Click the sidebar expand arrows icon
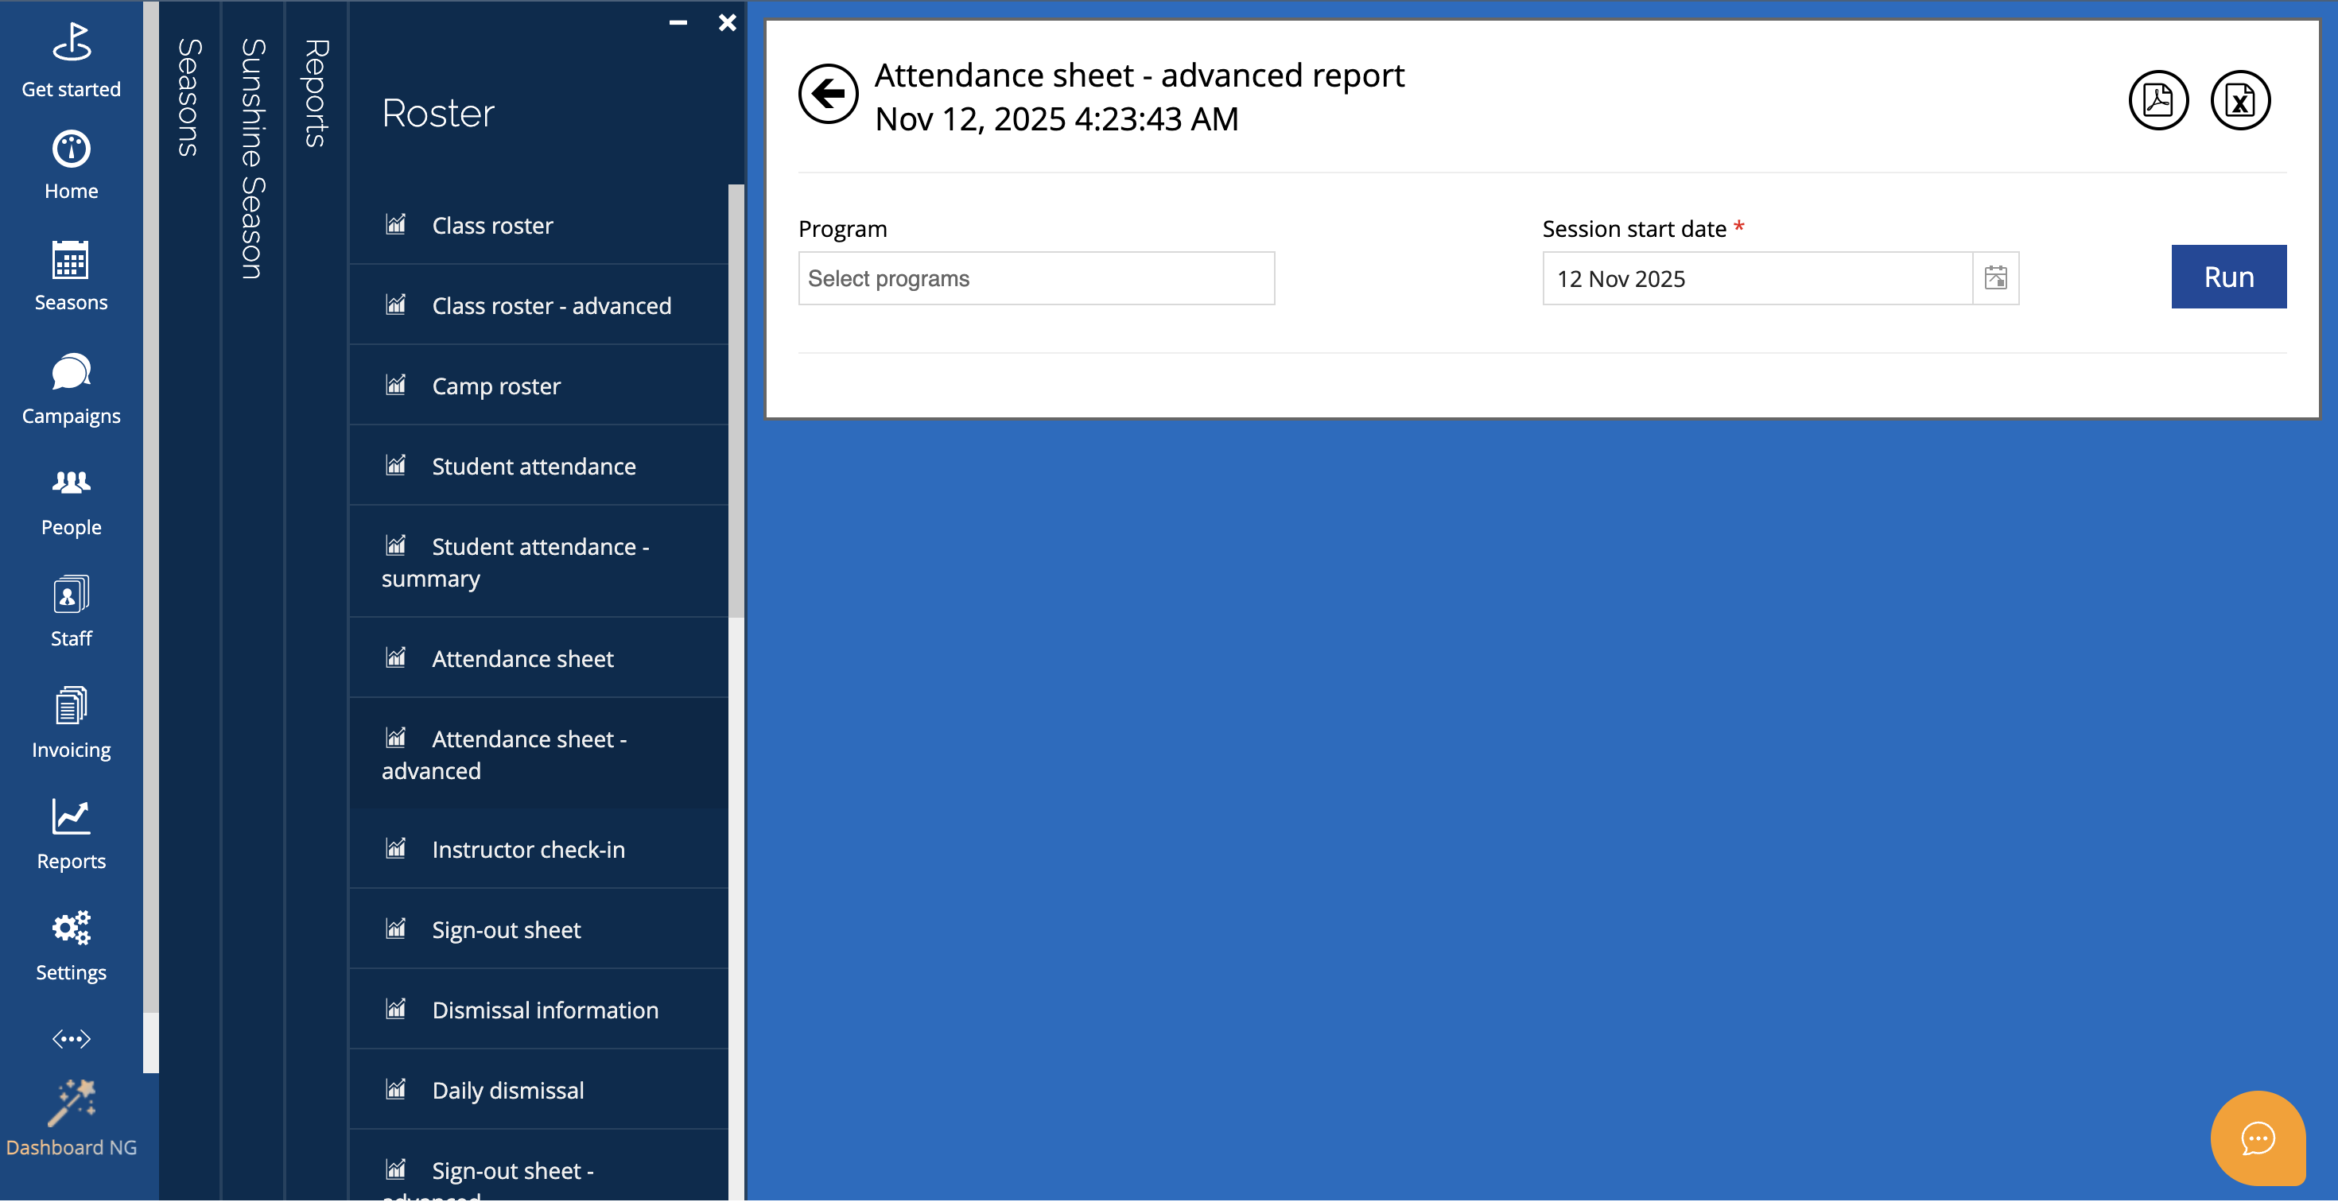2338x1202 pixels. point(71,1039)
